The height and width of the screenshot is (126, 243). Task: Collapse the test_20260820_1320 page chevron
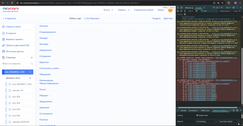(x=30, y=72)
